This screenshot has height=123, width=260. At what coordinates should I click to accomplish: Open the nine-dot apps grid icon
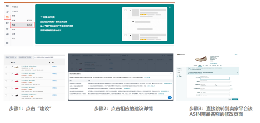pos(7,43)
